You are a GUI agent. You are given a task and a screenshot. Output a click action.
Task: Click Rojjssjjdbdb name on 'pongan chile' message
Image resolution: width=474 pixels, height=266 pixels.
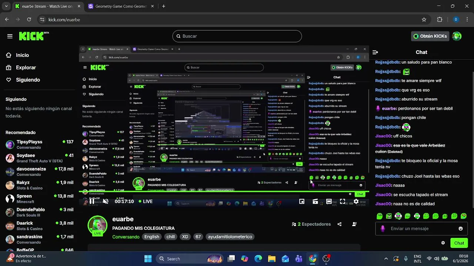tap(387, 117)
